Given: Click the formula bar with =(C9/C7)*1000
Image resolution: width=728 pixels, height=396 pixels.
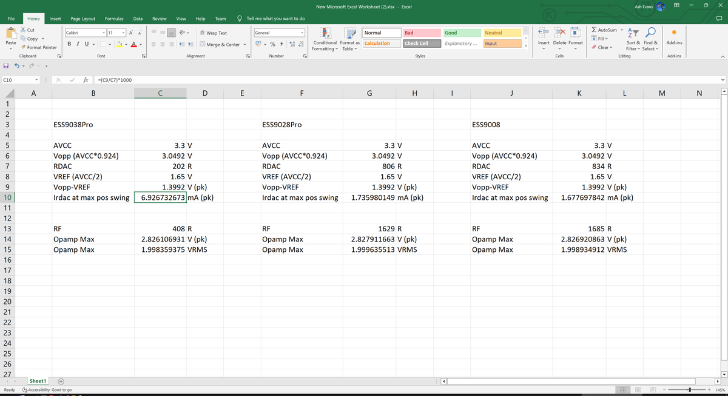Looking at the screenshot, I should click(406, 79).
